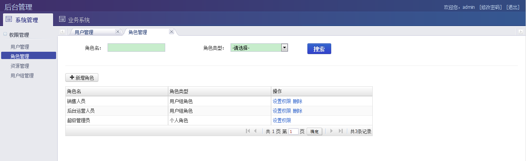The image size is (526, 161).
Task: Click the 退出 logout link
Action: point(513,7)
